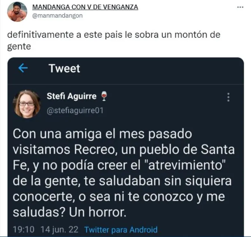The width and height of the screenshot is (251, 237).
Task: Tap the blue back arrow
Action: [x=23, y=68]
